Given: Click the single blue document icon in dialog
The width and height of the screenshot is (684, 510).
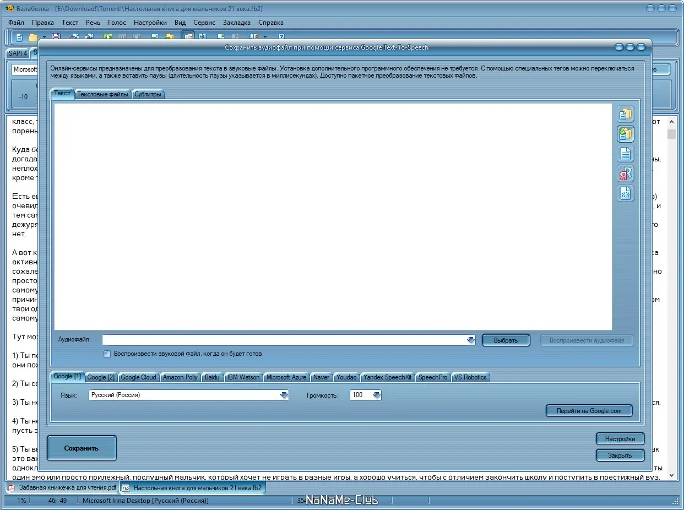Looking at the screenshot, I should tap(625, 154).
